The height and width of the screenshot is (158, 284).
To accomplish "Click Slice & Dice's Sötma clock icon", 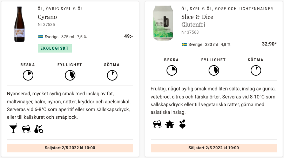I will click(x=256, y=70).
